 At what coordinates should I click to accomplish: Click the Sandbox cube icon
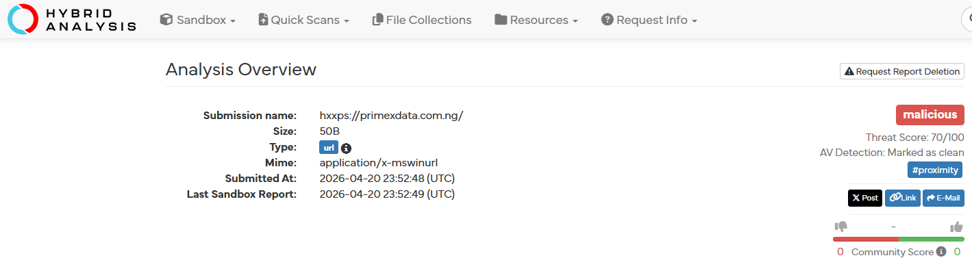[x=166, y=20]
